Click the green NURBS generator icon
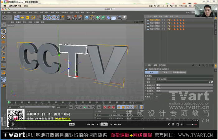The image size is (218, 140). (97, 17)
